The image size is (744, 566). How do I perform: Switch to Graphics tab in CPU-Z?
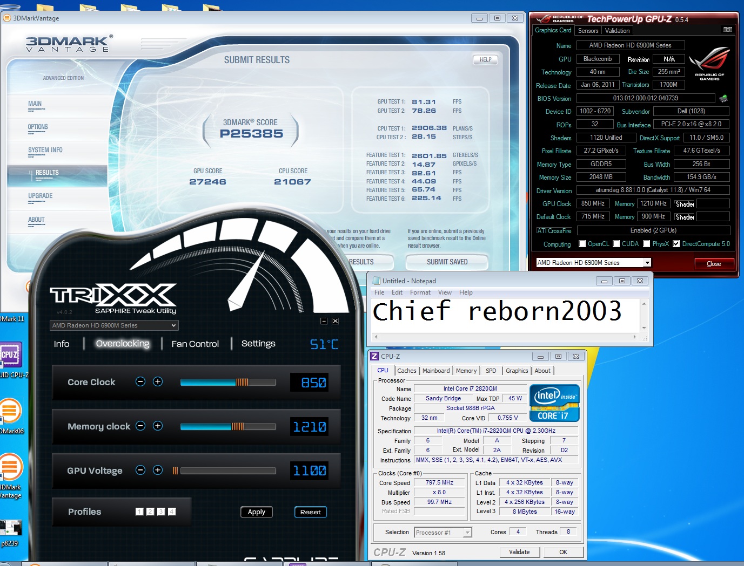point(517,371)
